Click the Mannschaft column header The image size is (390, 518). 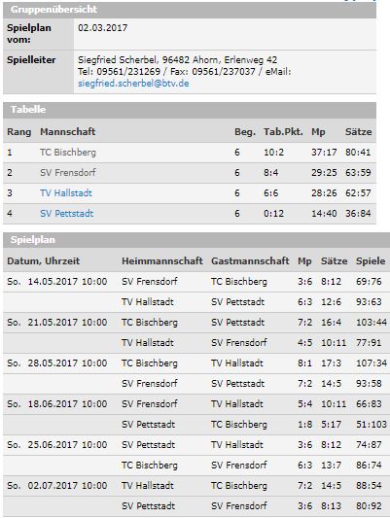[x=68, y=132]
